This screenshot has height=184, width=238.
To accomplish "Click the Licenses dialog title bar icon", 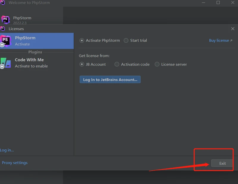I will (3, 29).
